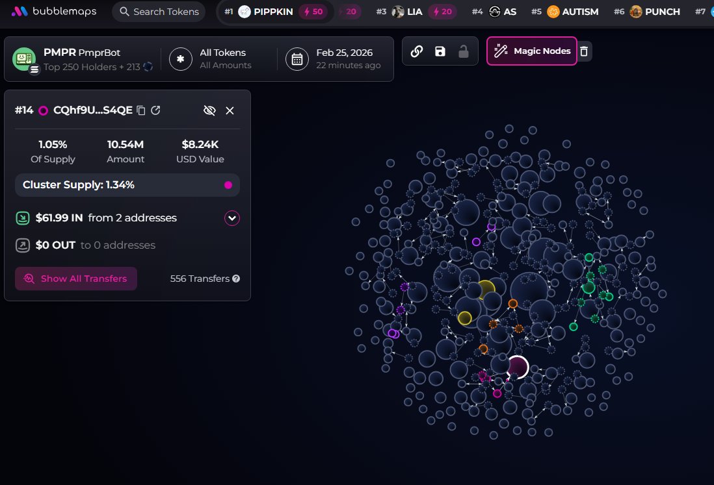Click the #14 rank label
This screenshot has height=485, width=714.
coord(24,110)
